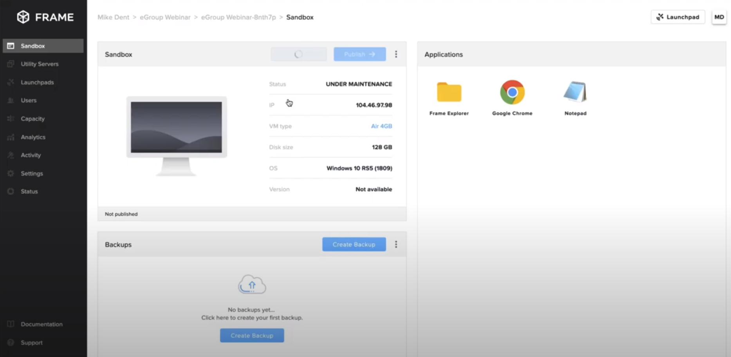Click the 128 GB disk size value

tap(382, 147)
